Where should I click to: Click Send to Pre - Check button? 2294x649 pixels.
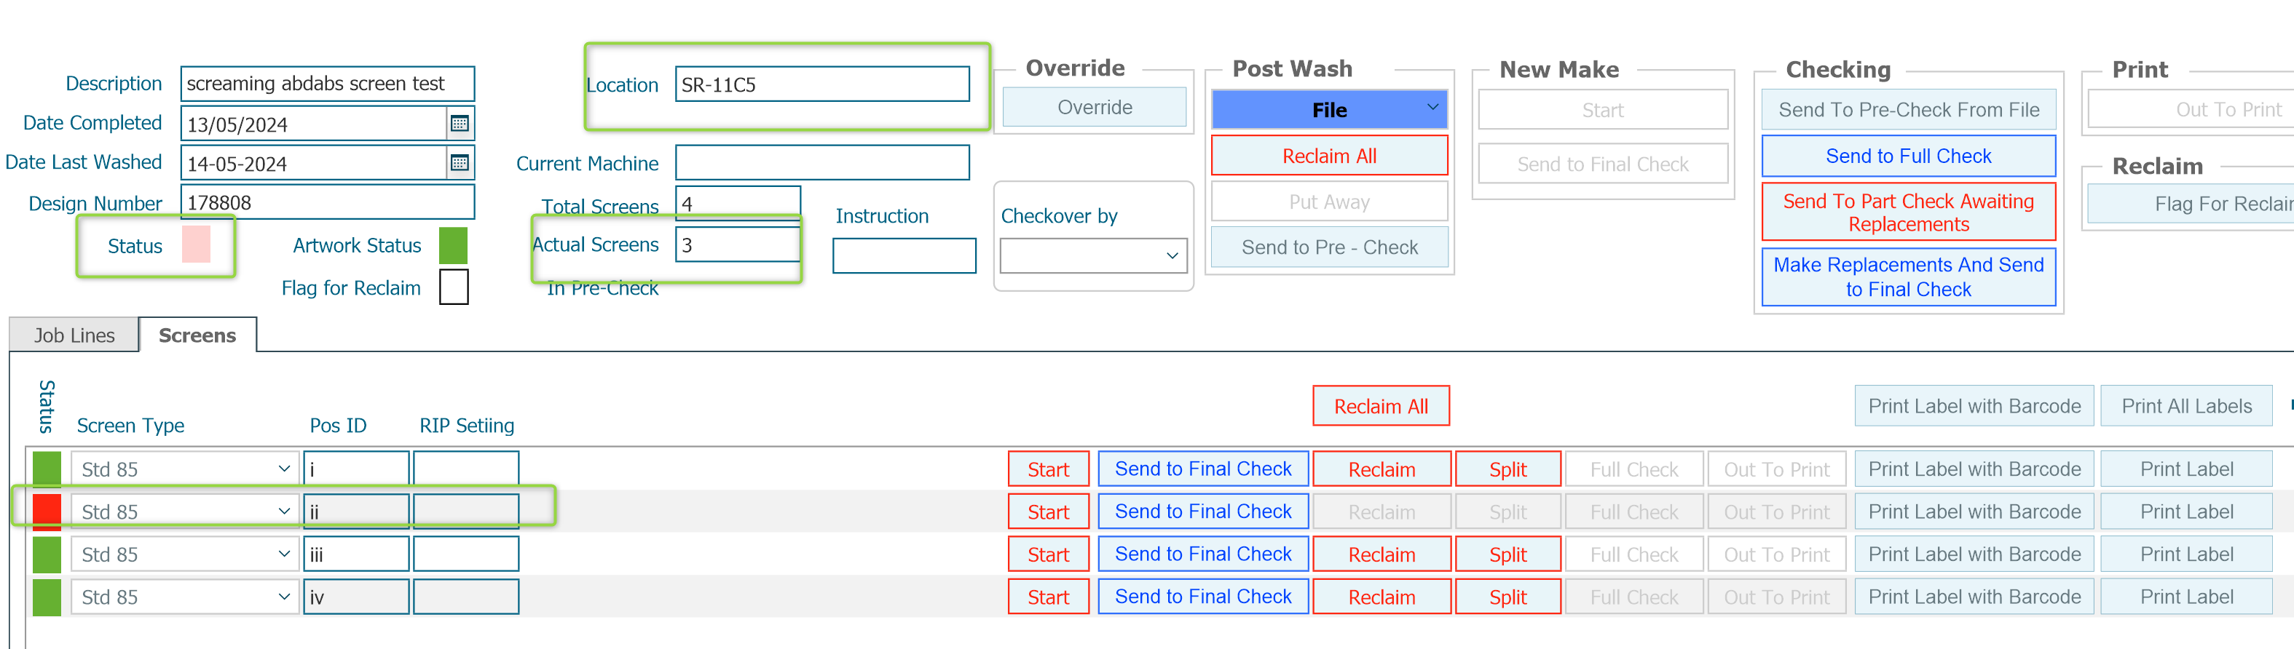pyautogui.click(x=1328, y=247)
